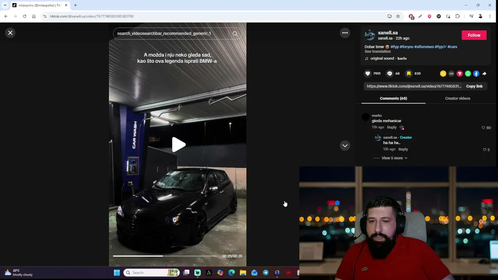Click the install app icon in address bar

pos(389,16)
